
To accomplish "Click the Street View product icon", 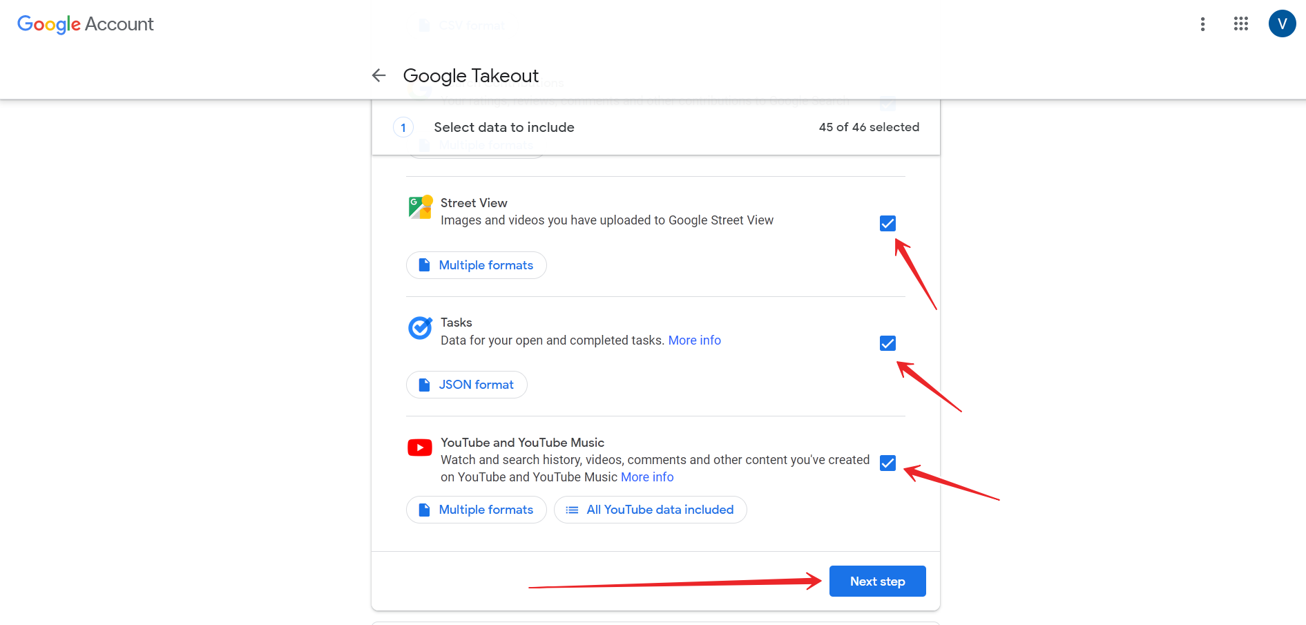I will coord(420,207).
